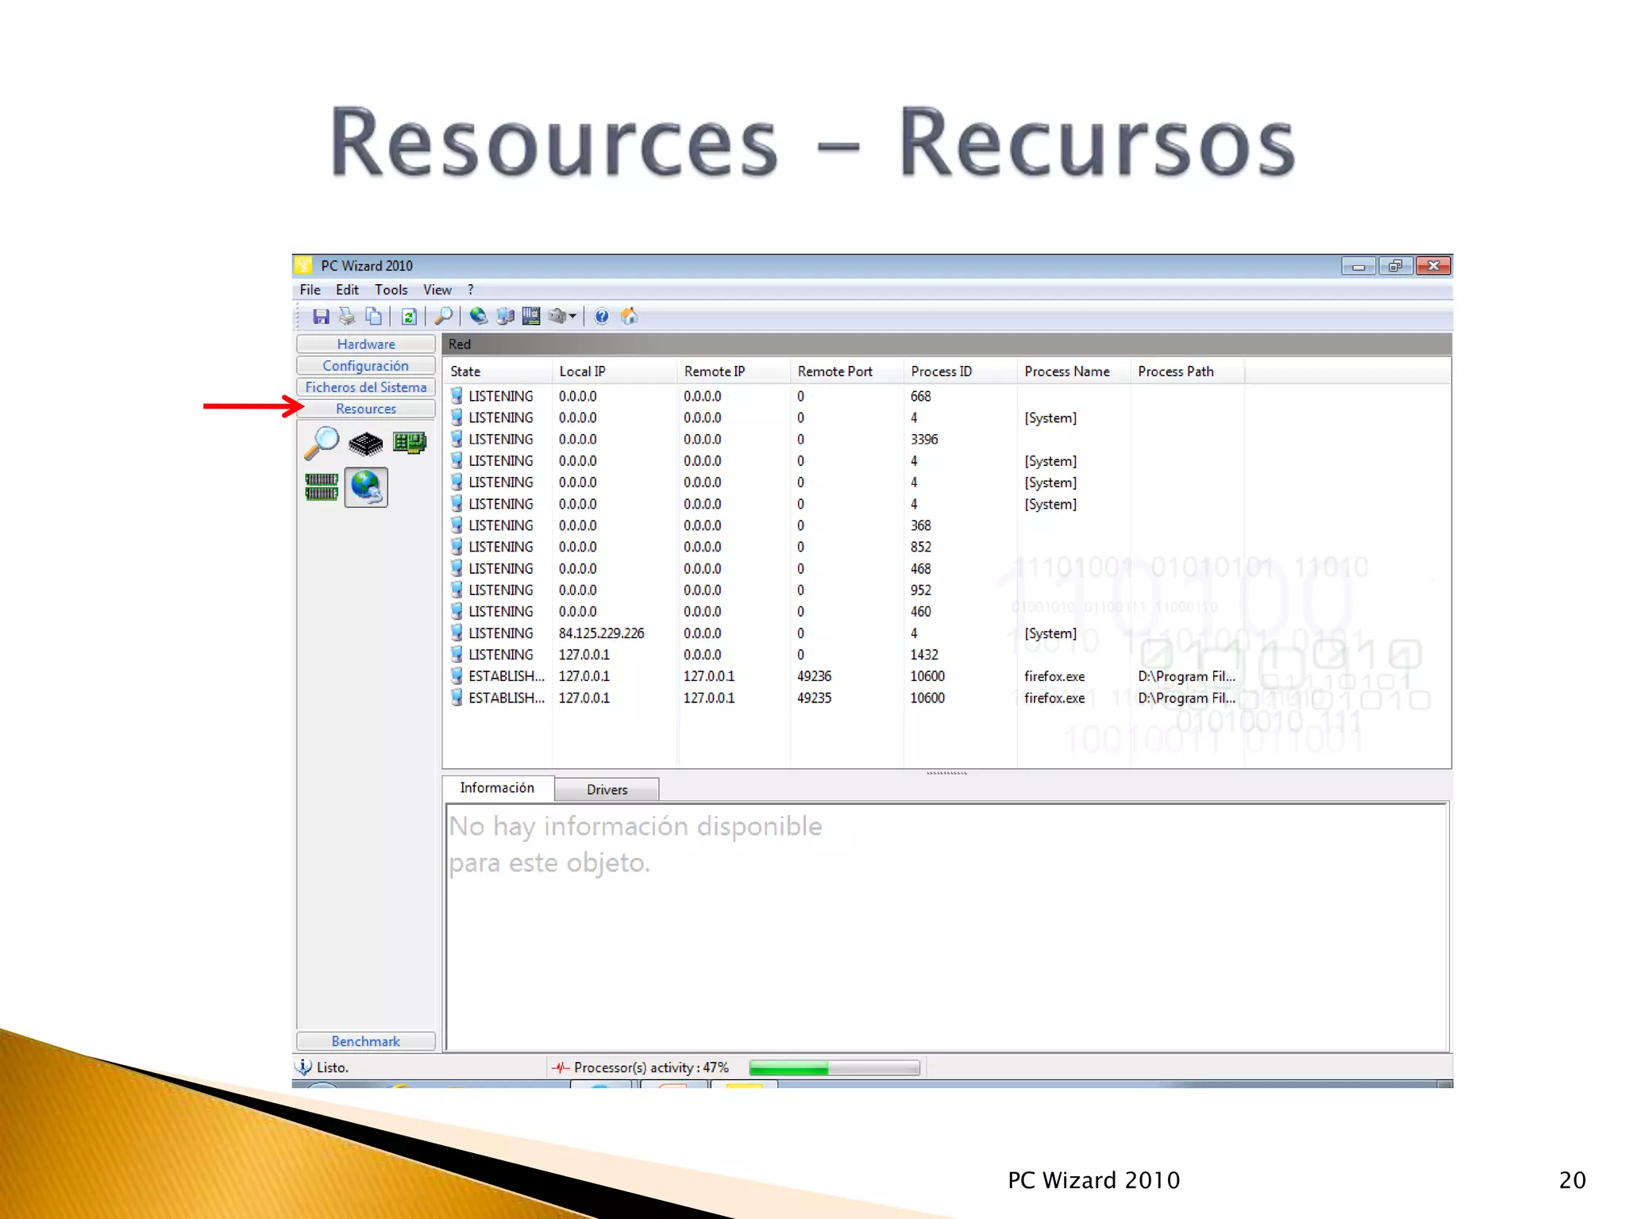Click the house Home toolbar icon

point(629,317)
